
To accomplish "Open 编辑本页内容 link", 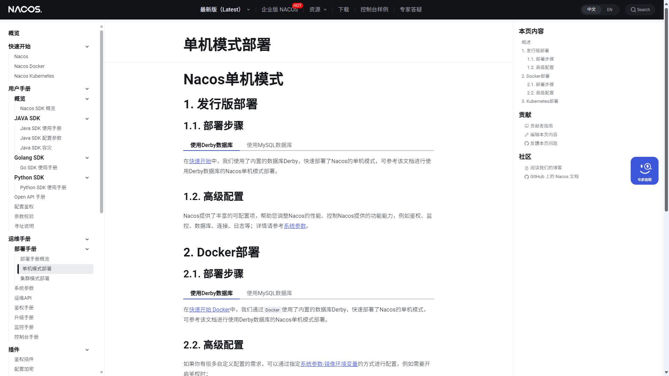I will [x=544, y=135].
